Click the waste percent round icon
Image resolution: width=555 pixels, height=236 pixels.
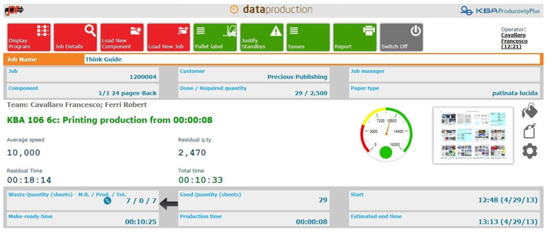108,201
